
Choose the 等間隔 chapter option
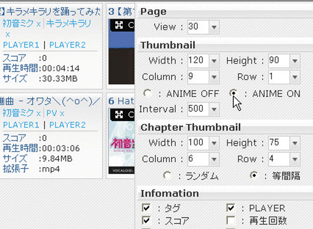[x=254, y=176]
